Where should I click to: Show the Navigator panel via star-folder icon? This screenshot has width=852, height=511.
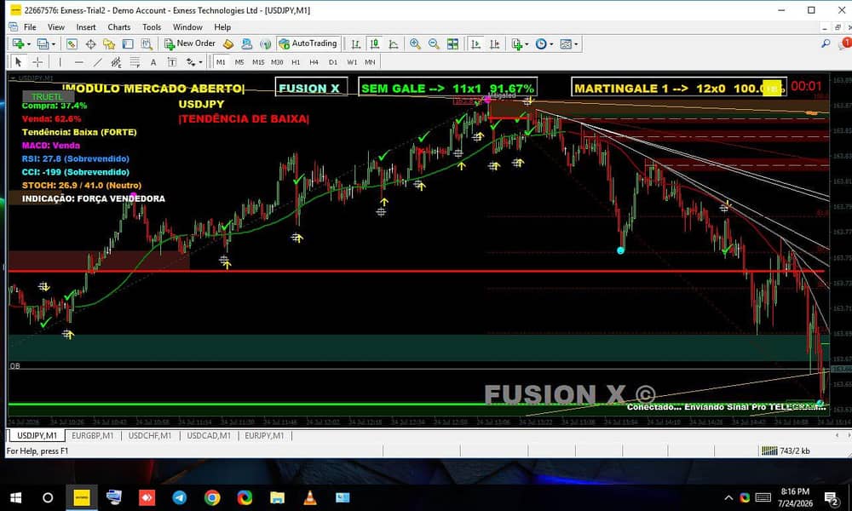click(x=109, y=44)
